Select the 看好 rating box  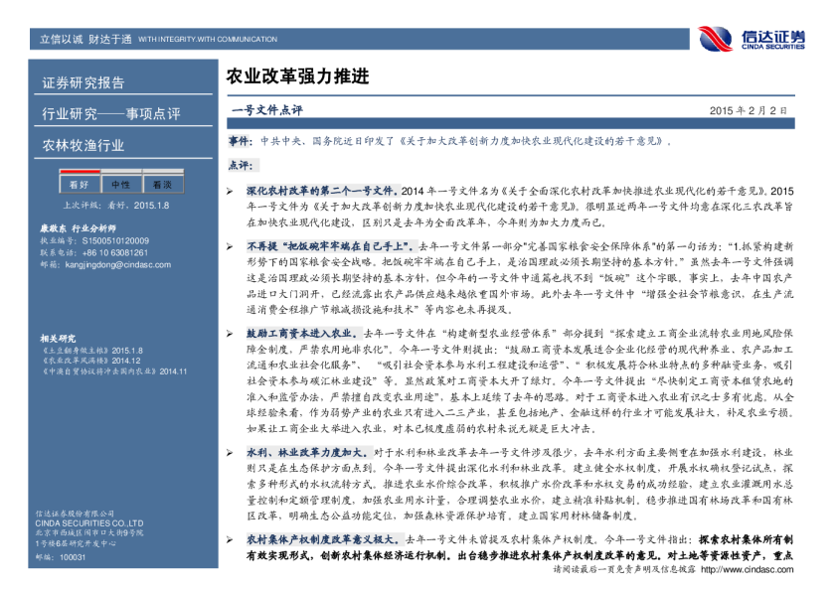click(x=79, y=185)
